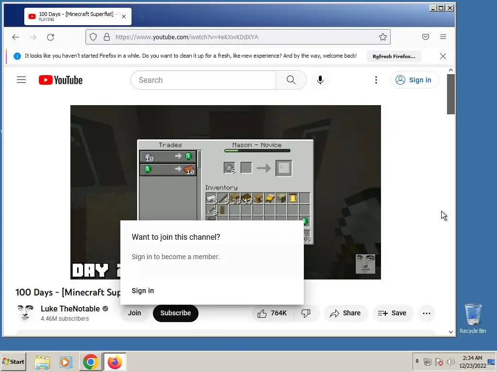The width and height of the screenshot is (497, 372).
Task: Click the page vertical scrollbar thumb
Action: pos(451,94)
